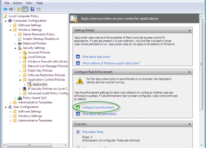
Task: Expand the Public Key Policies node
Action: 20,71
